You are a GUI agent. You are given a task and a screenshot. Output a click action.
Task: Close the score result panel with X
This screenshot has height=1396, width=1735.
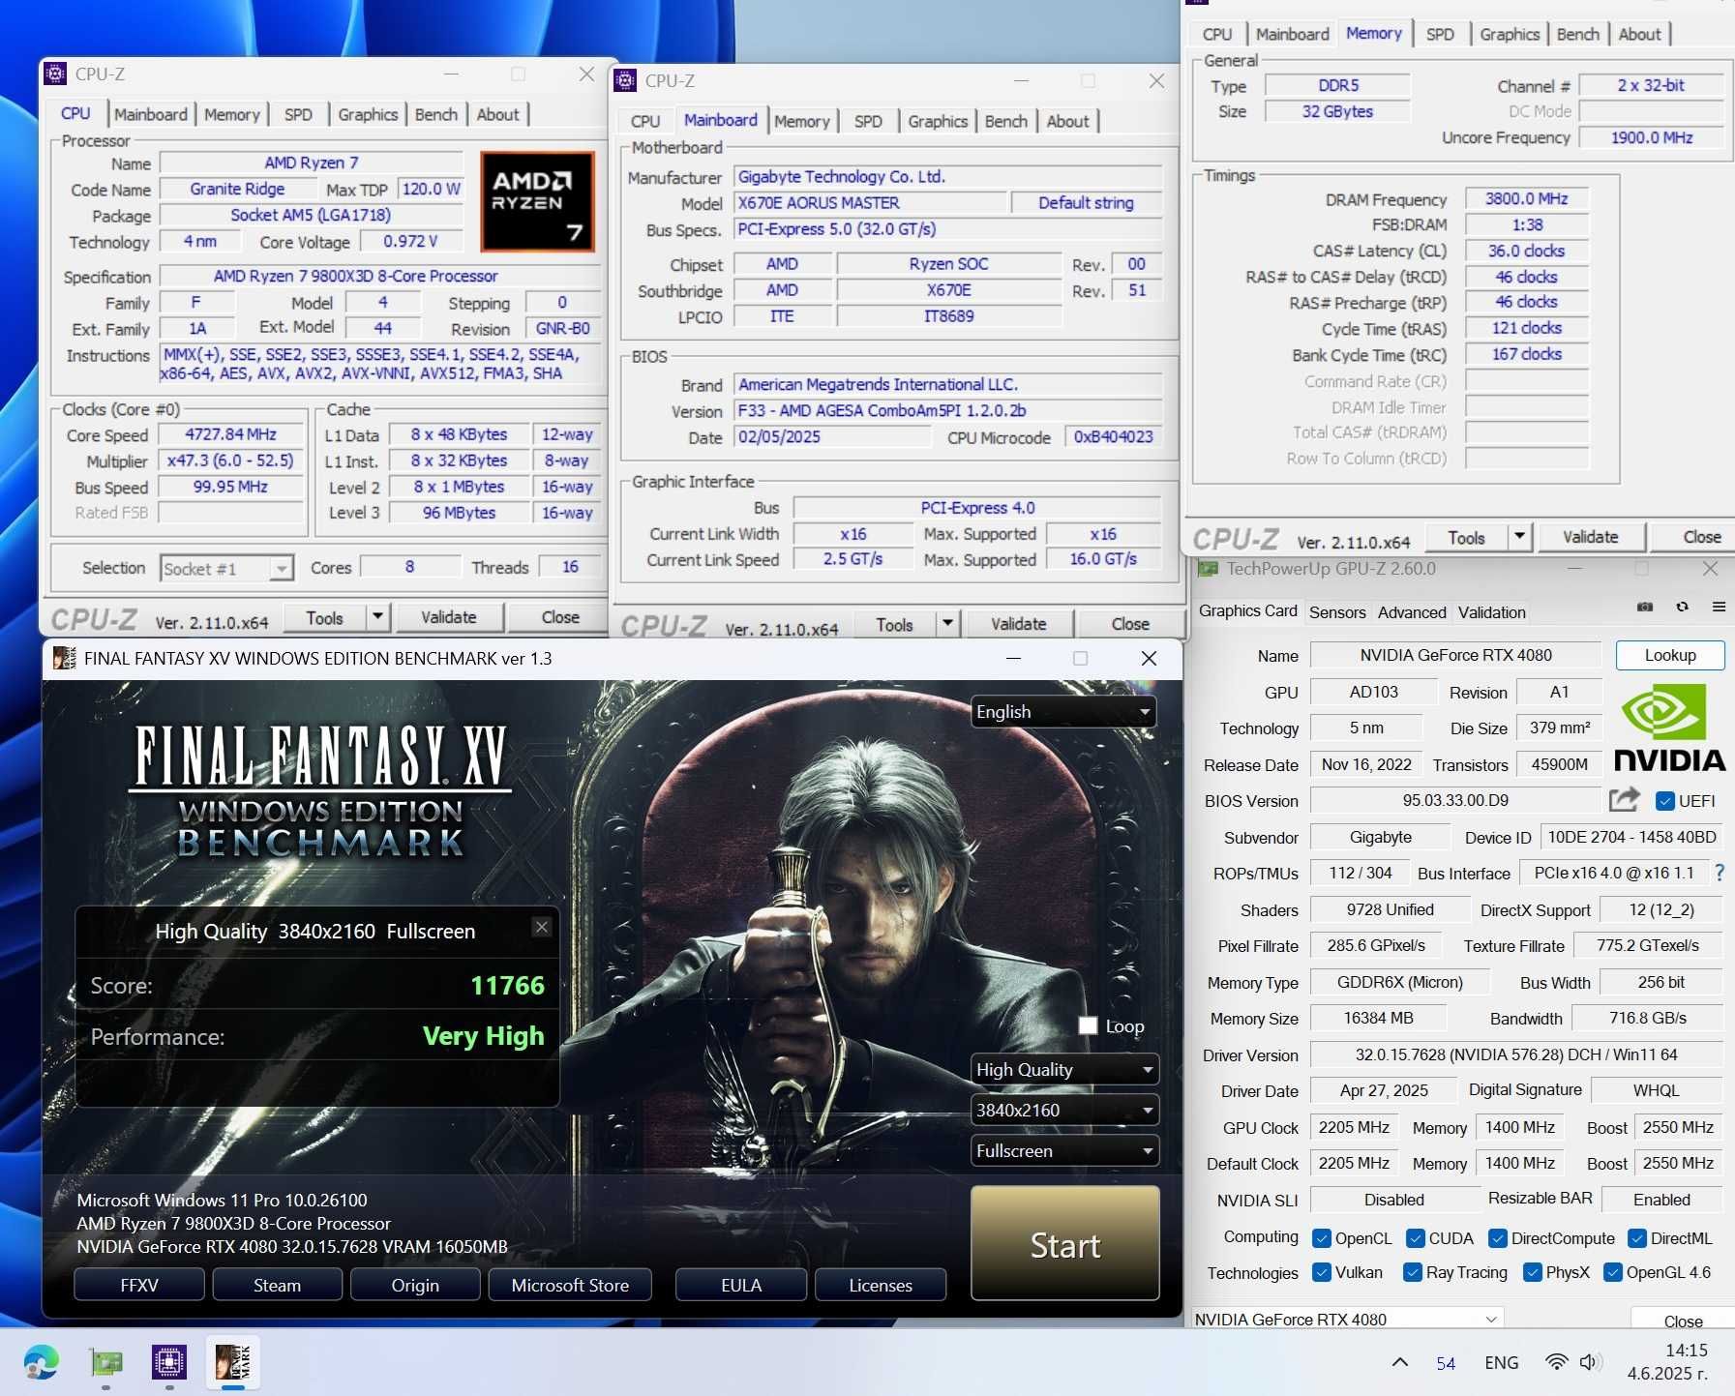[x=542, y=927]
